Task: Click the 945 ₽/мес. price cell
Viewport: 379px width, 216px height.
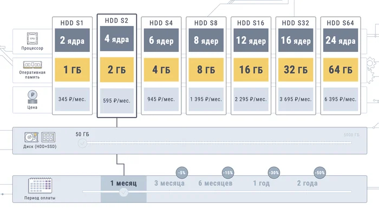Action: pyautogui.click(x=161, y=99)
